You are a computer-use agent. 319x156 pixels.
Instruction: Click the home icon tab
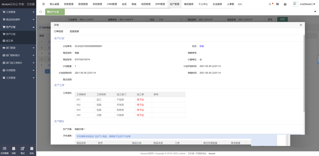pos(40,12)
